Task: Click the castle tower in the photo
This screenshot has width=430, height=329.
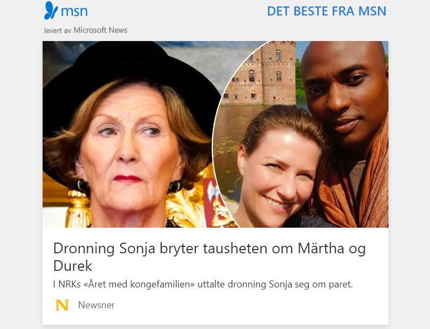Action: coord(277,73)
